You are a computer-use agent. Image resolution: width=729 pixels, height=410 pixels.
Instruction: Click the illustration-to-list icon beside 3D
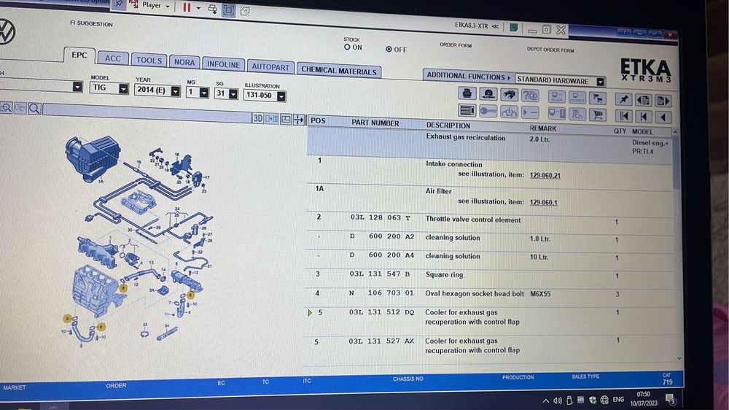coord(271,119)
